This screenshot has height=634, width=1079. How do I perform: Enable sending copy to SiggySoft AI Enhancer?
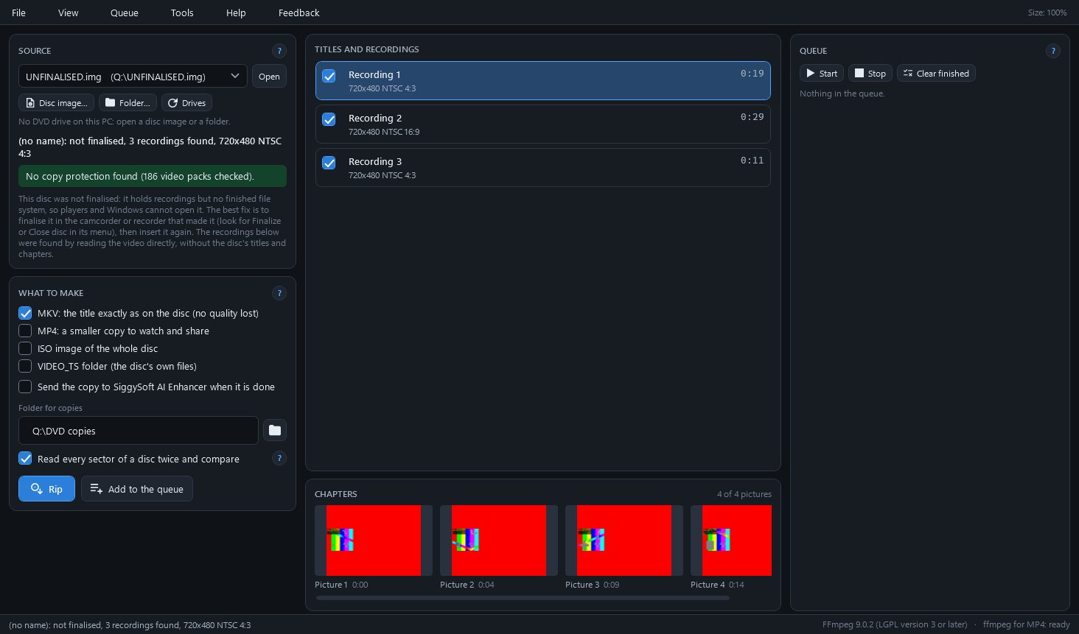coord(25,387)
